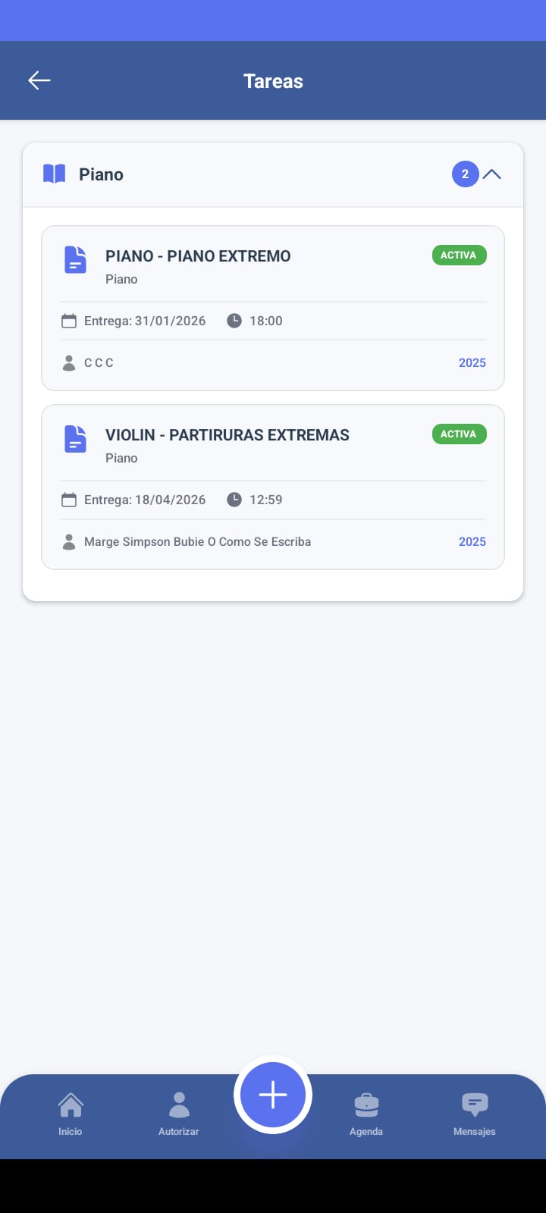Image resolution: width=546 pixels, height=1213 pixels.
Task: Open the PIANO - PIANO EXTREMO task
Action: 198,256
